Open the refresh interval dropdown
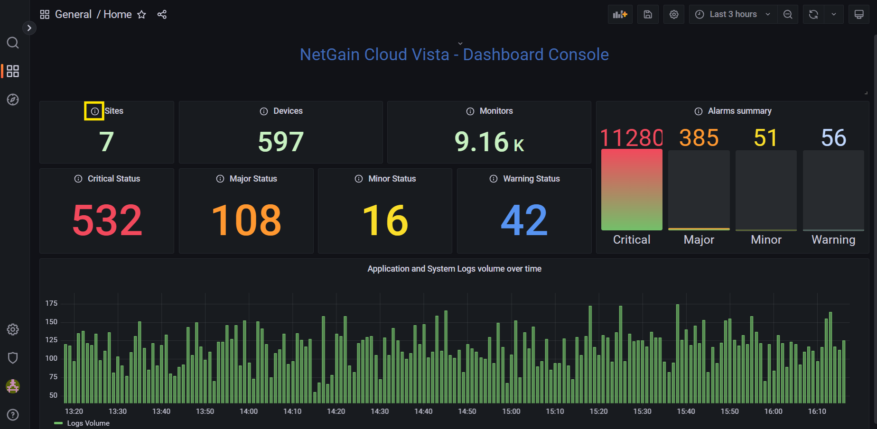Image resolution: width=877 pixels, height=429 pixels. point(834,14)
